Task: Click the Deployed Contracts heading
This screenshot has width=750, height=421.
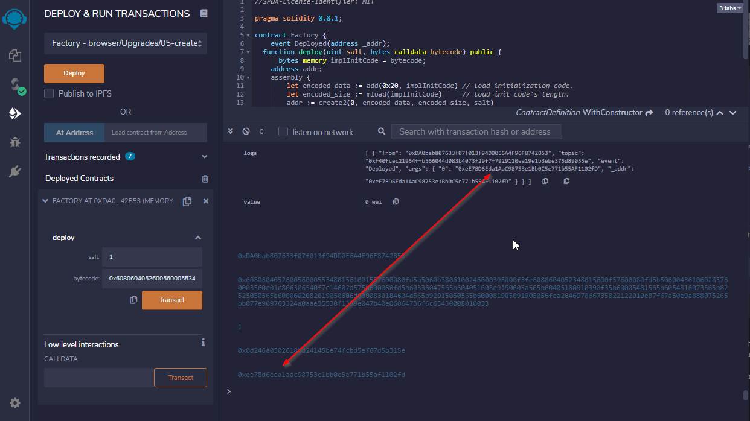Action: (79, 179)
